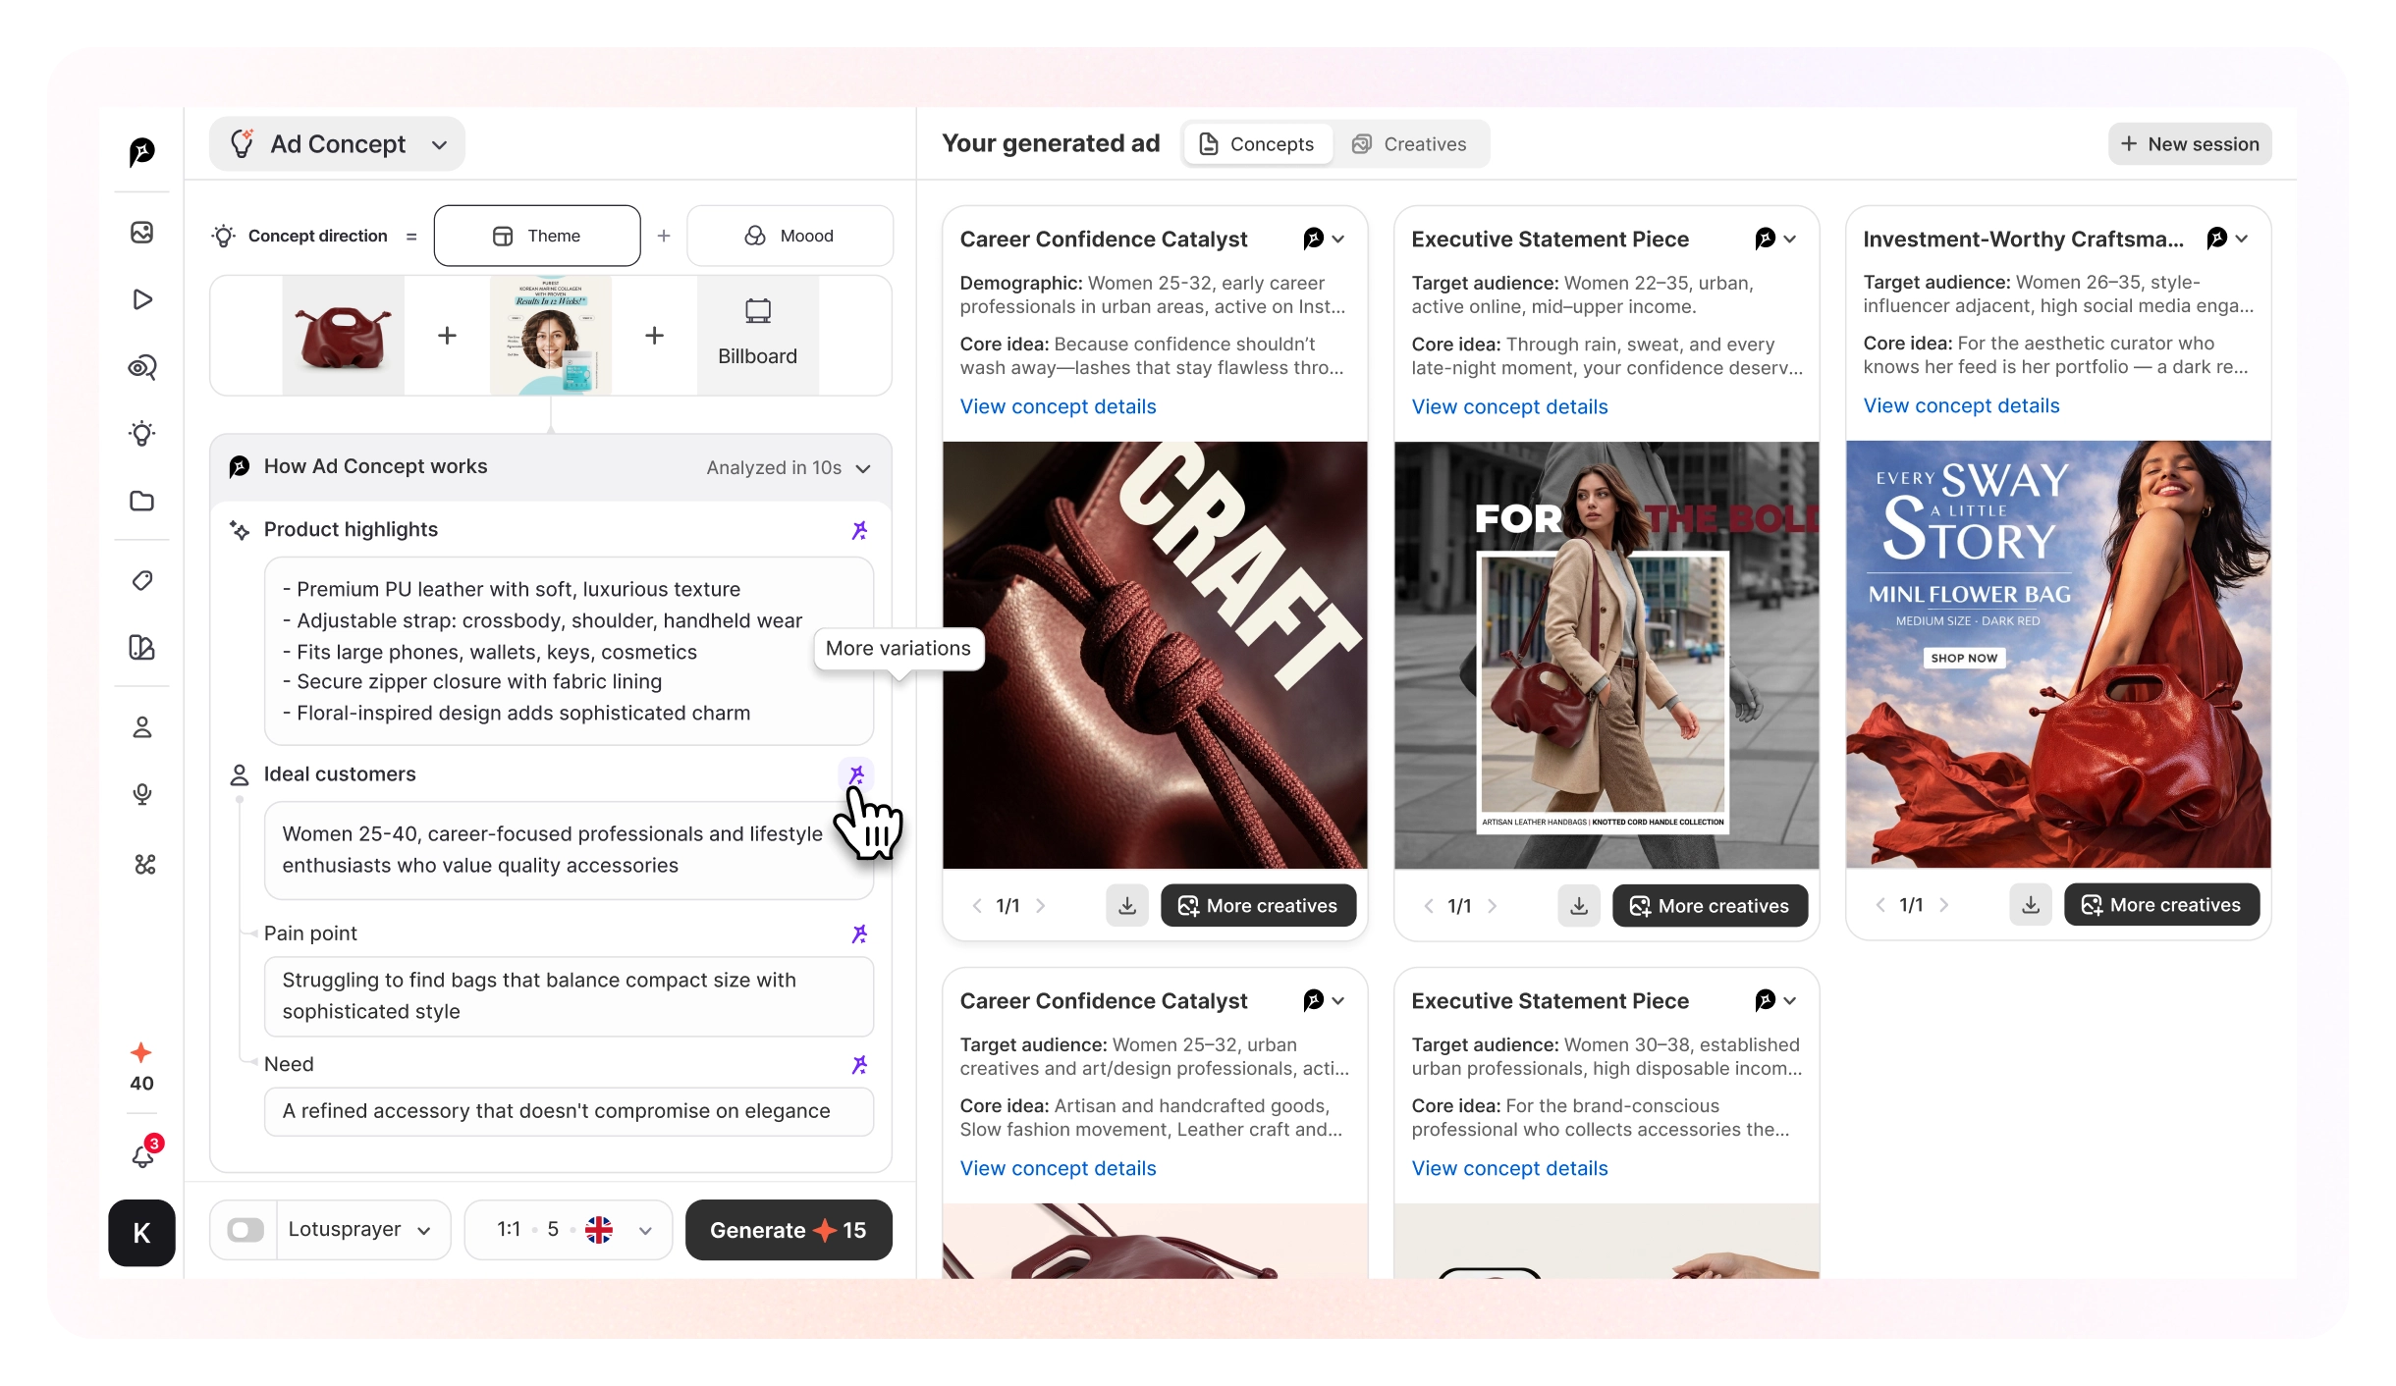
Task: View concept details for Investment-Worthy card
Action: tap(1961, 405)
